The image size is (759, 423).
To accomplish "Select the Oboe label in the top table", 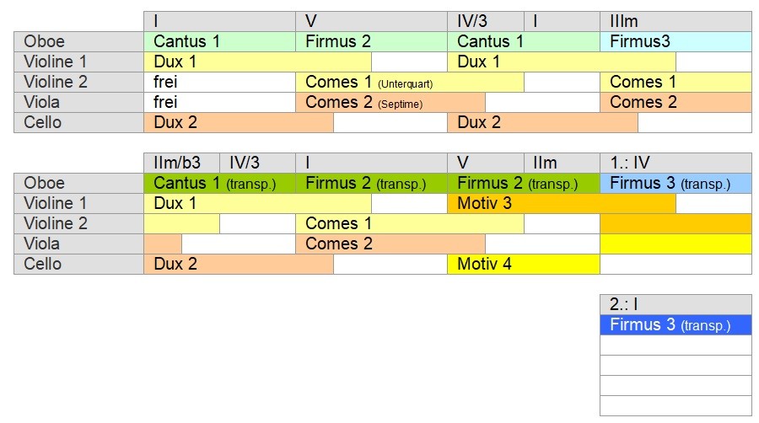I will [78, 41].
